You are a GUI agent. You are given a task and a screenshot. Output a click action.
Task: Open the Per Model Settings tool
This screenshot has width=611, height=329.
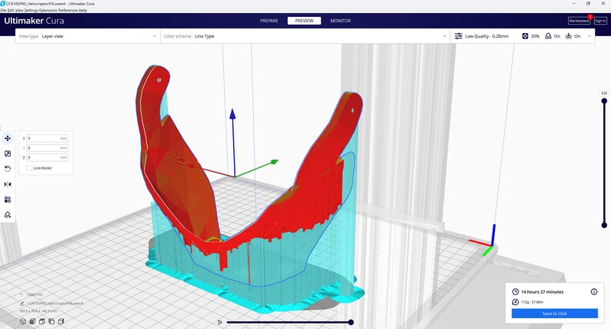click(x=8, y=200)
